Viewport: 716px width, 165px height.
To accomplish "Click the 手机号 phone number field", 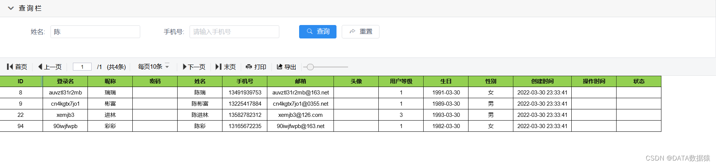I will [234, 32].
